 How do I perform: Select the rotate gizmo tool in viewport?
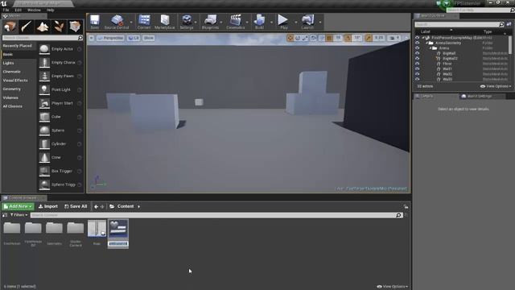298,38
